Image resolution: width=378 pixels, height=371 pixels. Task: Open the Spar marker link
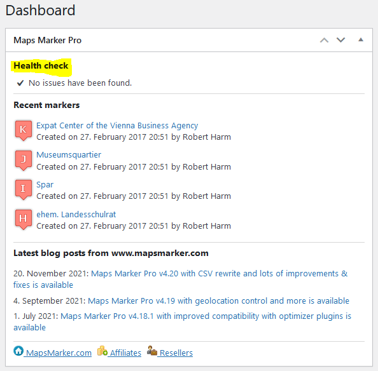click(45, 184)
